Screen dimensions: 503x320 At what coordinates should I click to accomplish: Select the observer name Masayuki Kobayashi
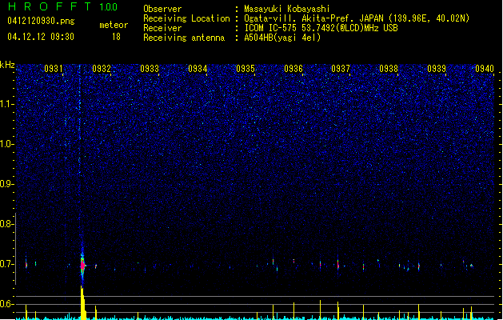(x=287, y=9)
